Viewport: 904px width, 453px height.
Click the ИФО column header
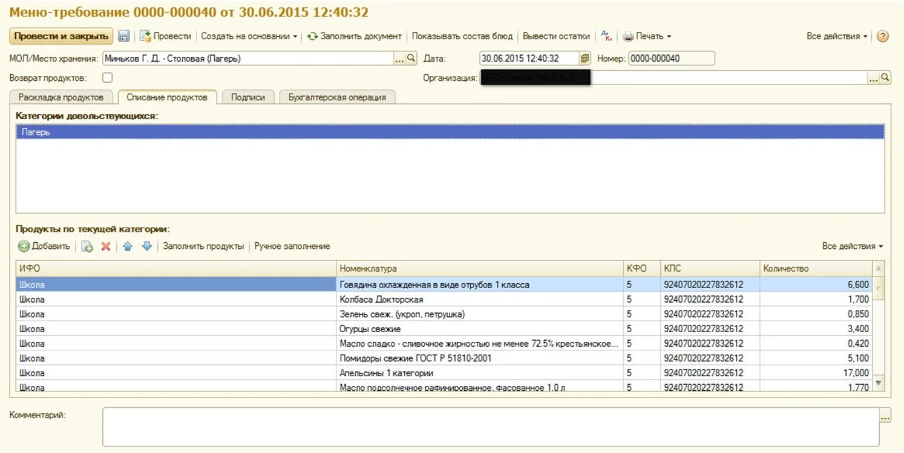tap(176, 269)
